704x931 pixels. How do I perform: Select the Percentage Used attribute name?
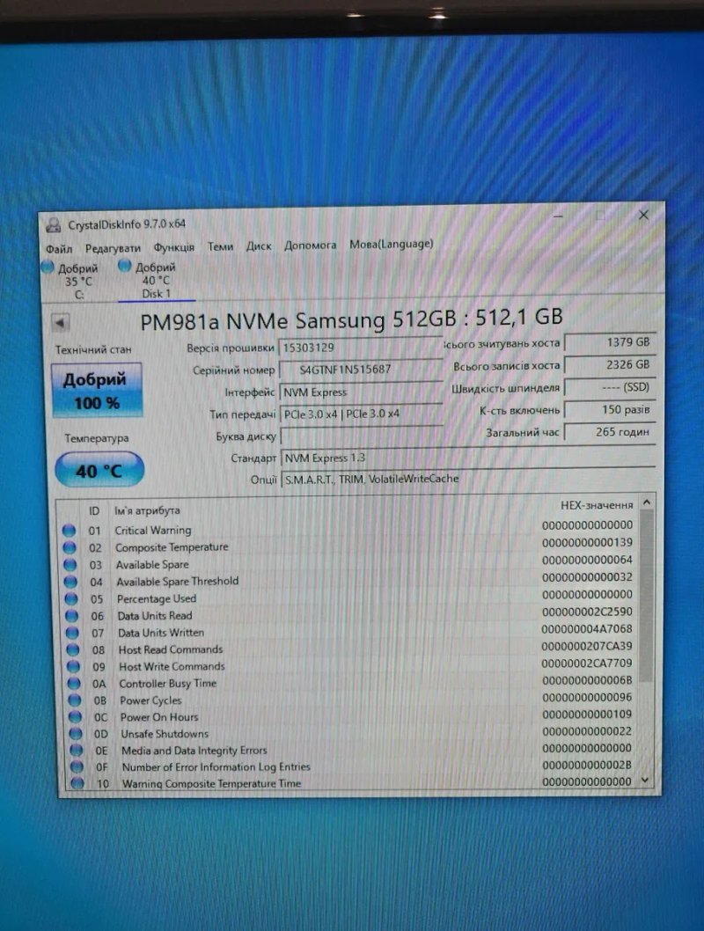[x=156, y=598]
